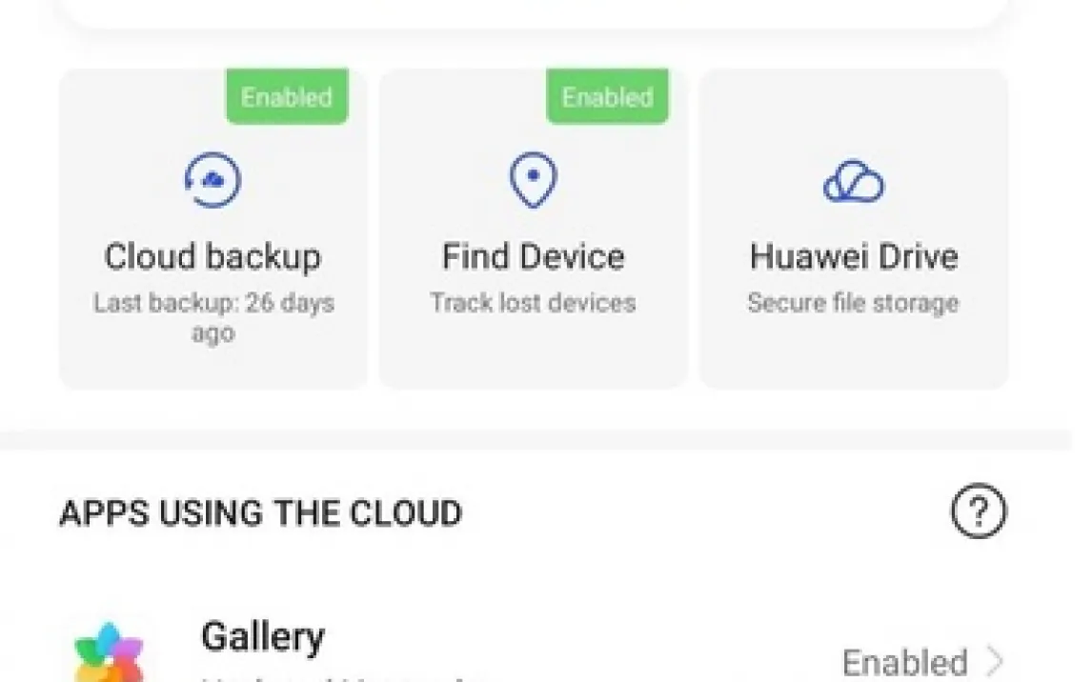1092x682 pixels.
Task: Open the Huawei Drive title
Action: (x=853, y=257)
